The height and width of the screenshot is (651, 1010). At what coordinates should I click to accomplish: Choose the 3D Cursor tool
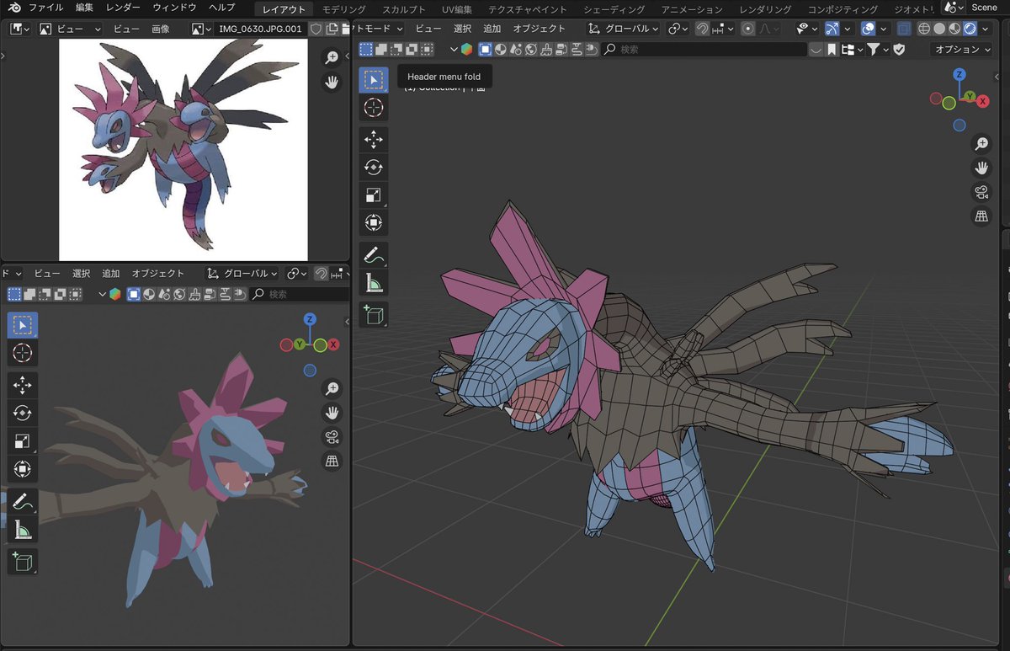373,107
